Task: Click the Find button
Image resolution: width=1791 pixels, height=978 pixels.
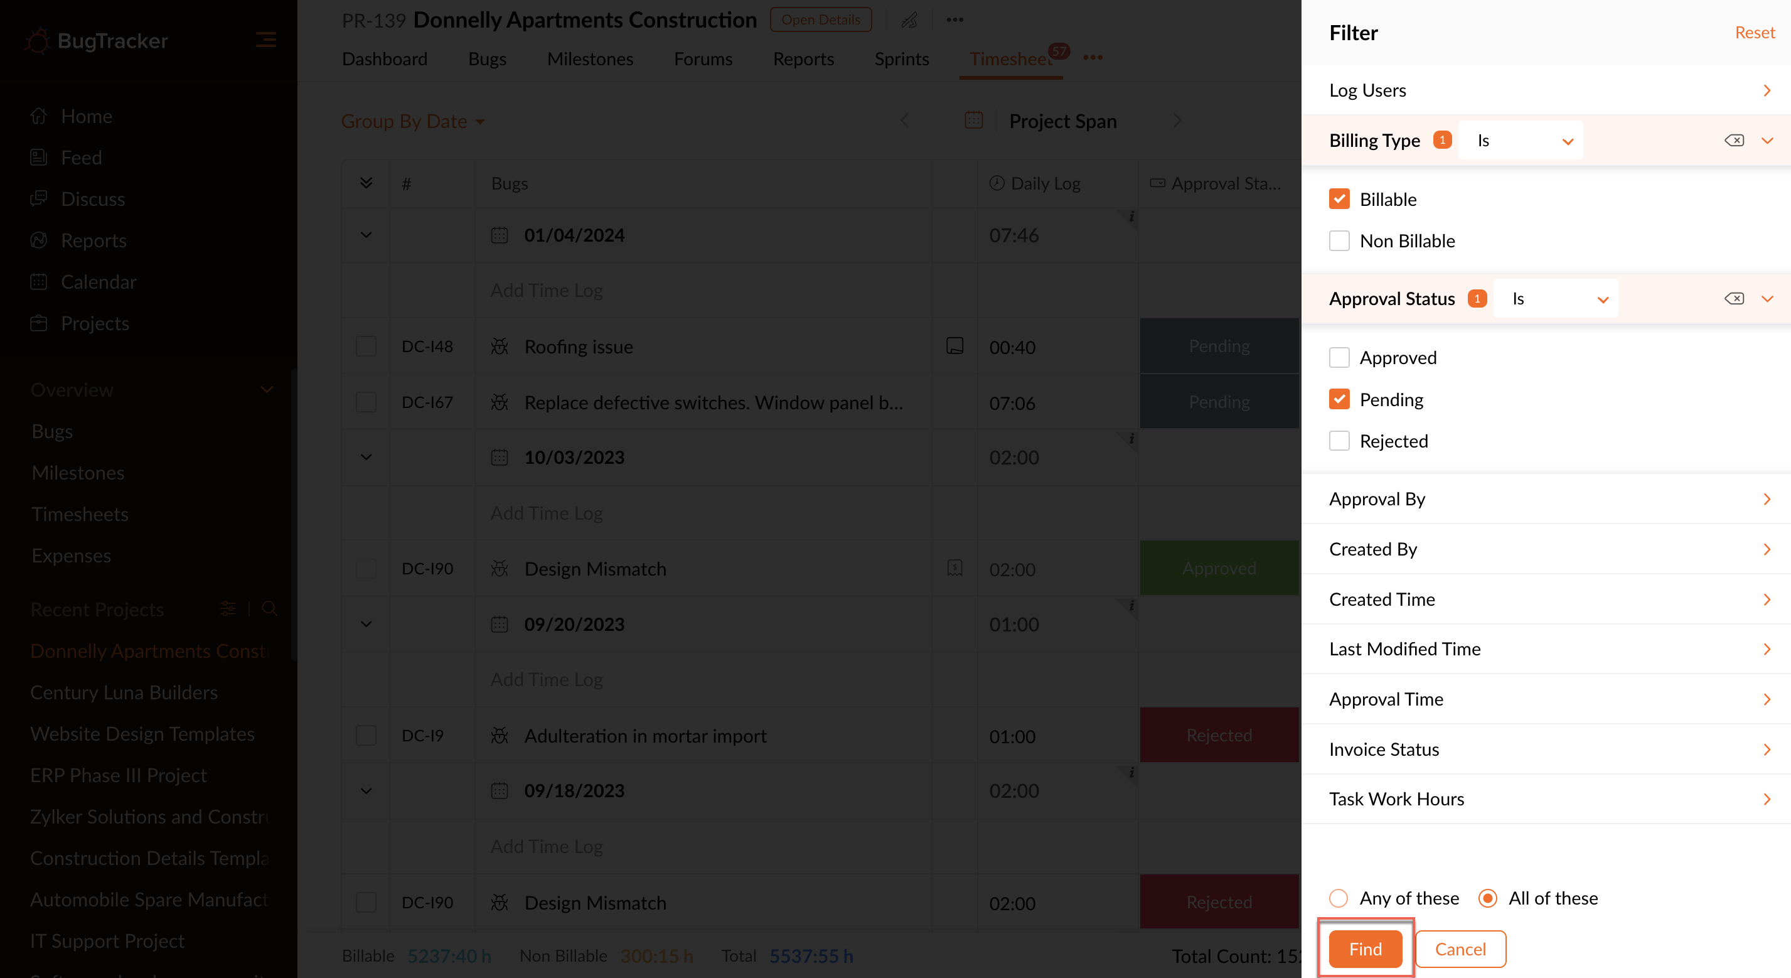Action: pyautogui.click(x=1365, y=948)
